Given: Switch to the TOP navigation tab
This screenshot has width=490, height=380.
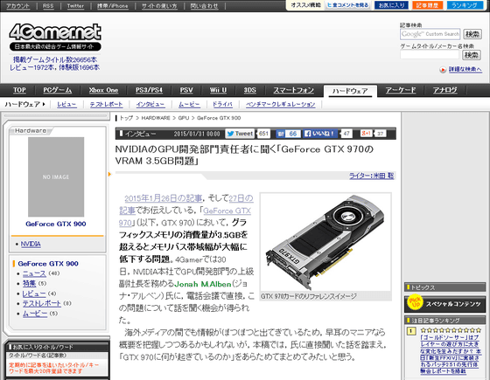Looking at the screenshot, I should coord(19,90).
